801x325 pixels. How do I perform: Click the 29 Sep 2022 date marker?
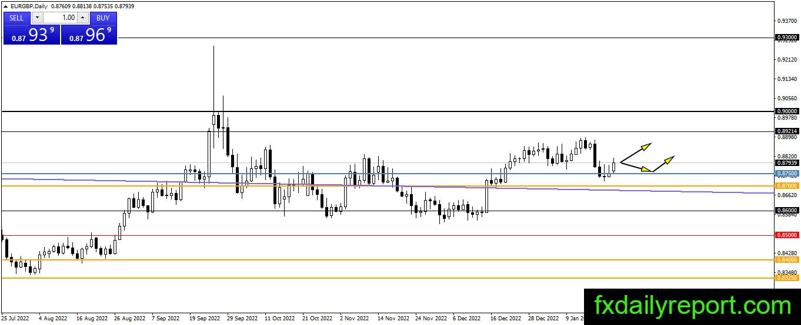click(x=242, y=319)
